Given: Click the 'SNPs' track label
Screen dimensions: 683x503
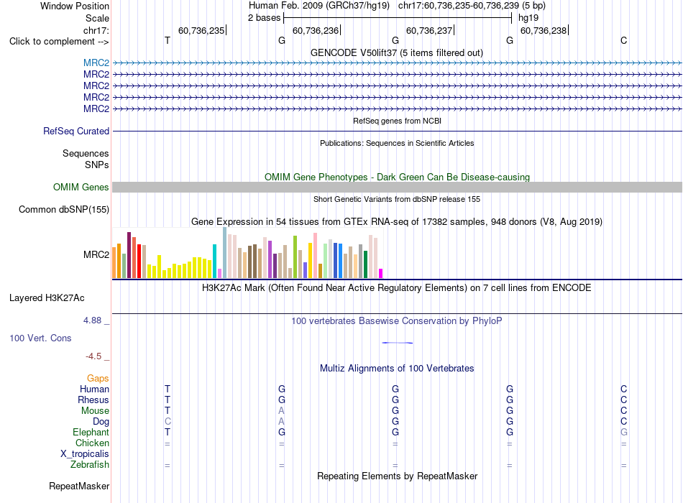Looking at the screenshot, I should (97, 165).
